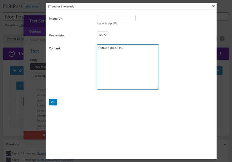Open the Use resizing dropdown
The height and width of the screenshot is (162, 232).
click(x=103, y=34)
